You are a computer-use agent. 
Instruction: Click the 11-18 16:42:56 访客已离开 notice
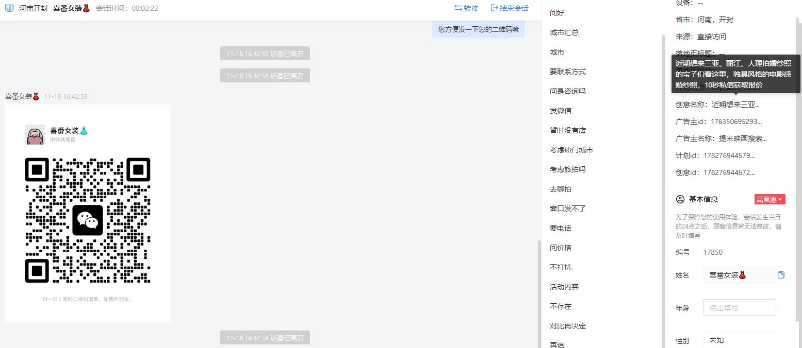(x=265, y=76)
